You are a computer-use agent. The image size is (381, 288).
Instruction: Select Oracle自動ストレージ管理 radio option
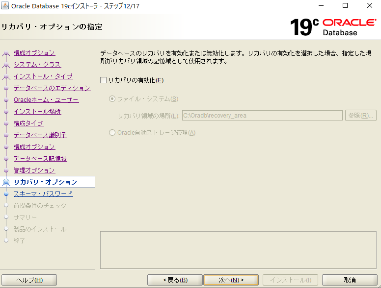(112, 132)
